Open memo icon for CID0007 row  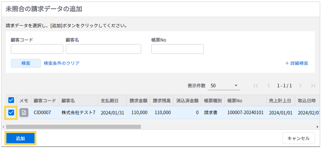click(24, 113)
